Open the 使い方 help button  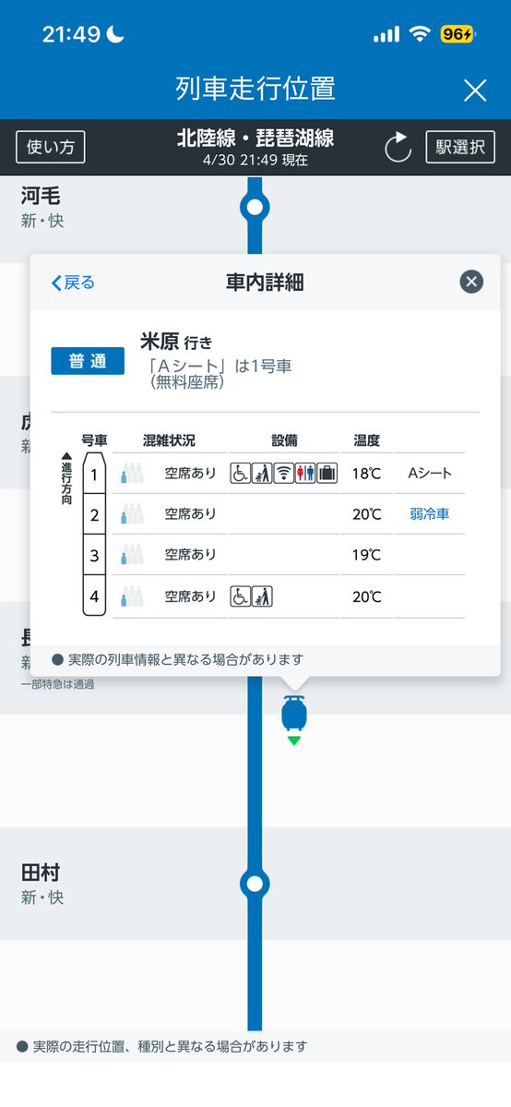pyautogui.click(x=50, y=147)
